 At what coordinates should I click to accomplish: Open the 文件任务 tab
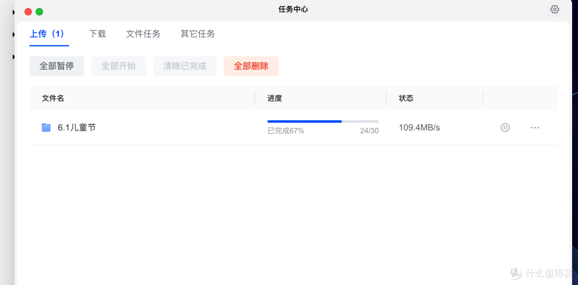tap(143, 34)
